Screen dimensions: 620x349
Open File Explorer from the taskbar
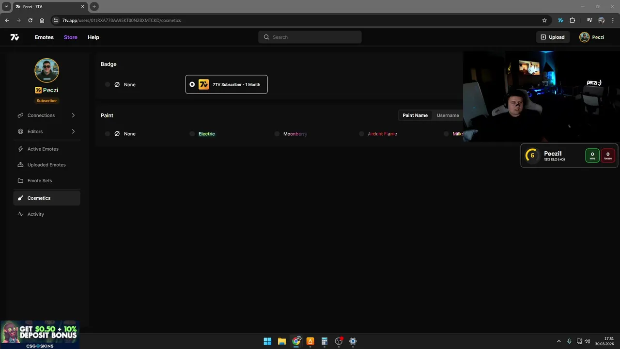281,341
